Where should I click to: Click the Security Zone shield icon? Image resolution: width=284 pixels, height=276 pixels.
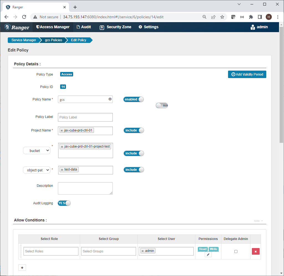[x=102, y=27]
